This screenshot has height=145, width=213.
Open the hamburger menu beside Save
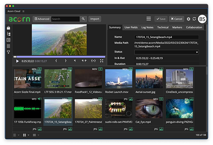click(149, 19)
